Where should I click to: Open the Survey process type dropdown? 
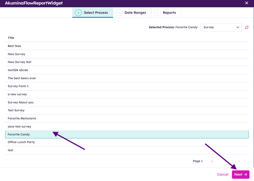(x=221, y=27)
